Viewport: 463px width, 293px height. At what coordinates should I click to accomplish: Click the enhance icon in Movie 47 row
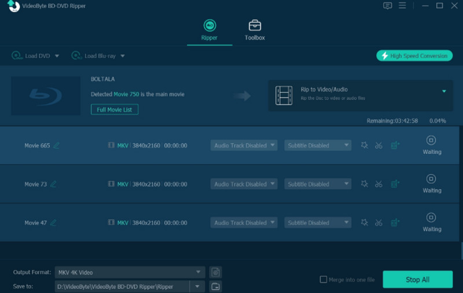point(395,223)
